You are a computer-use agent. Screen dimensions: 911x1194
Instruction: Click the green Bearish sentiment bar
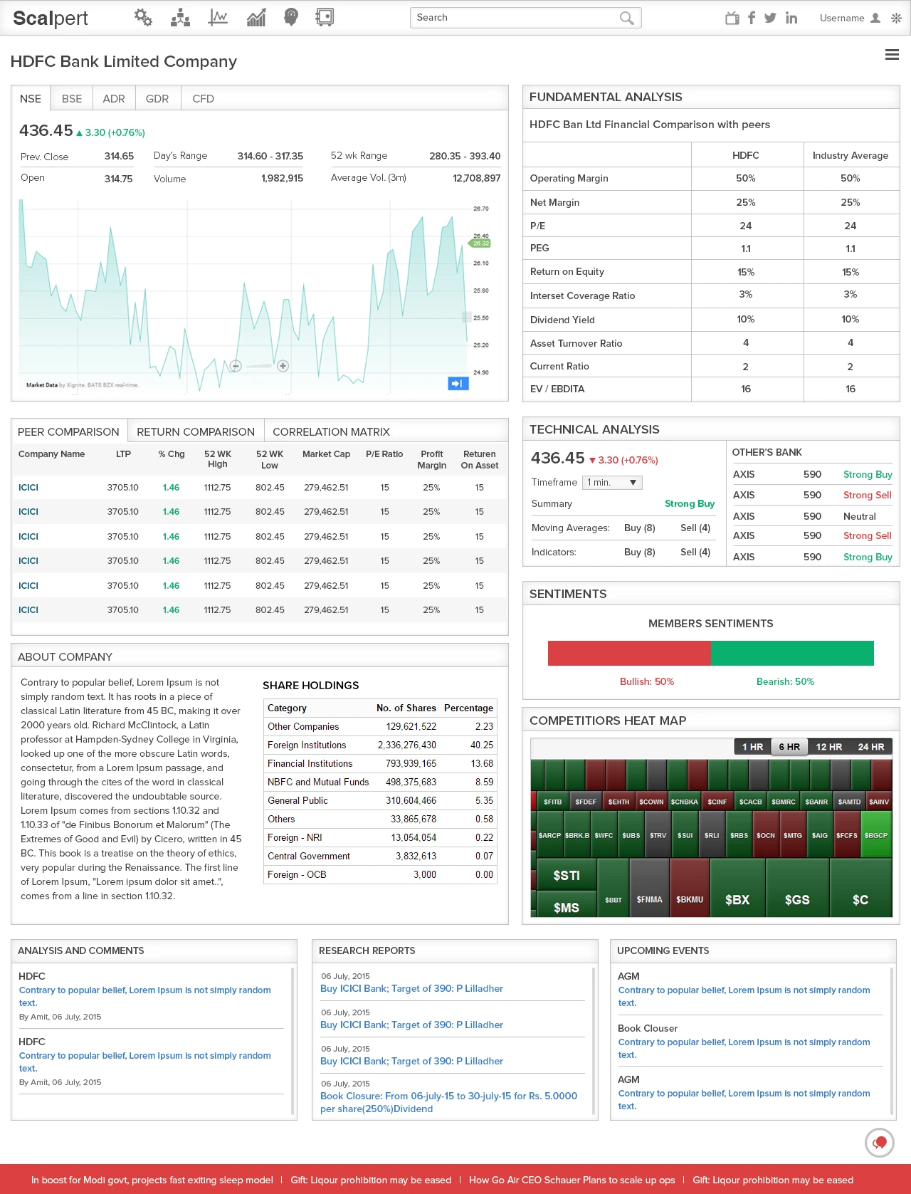[792, 653]
